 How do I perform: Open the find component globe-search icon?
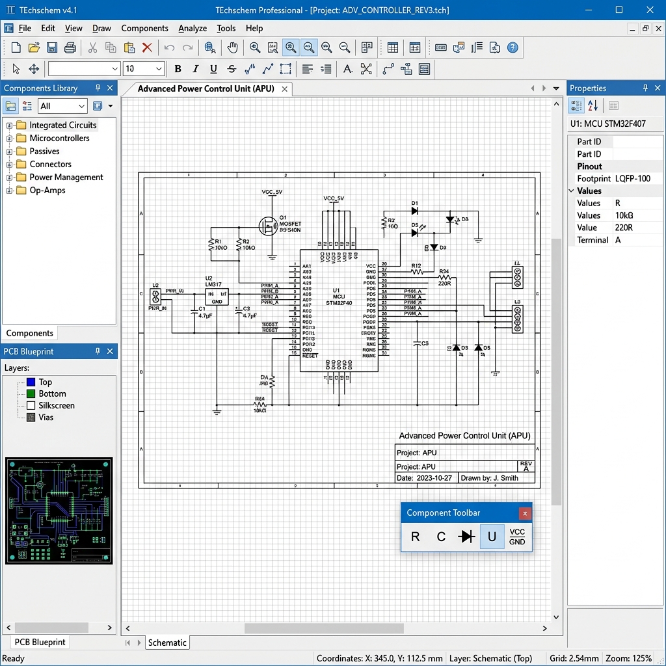click(x=210, y=47)
